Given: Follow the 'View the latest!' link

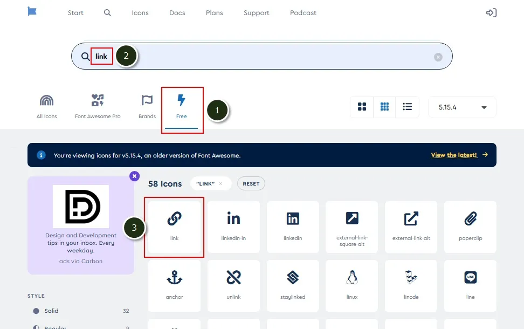Looking at the screenshot, I should (454, 155).
